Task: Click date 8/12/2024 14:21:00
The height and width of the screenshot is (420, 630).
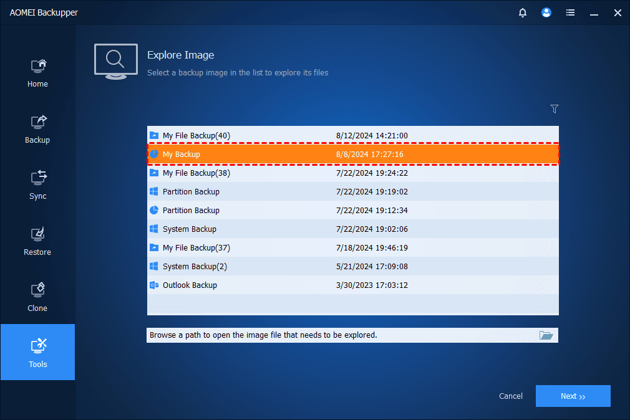Action: [372, 136]
